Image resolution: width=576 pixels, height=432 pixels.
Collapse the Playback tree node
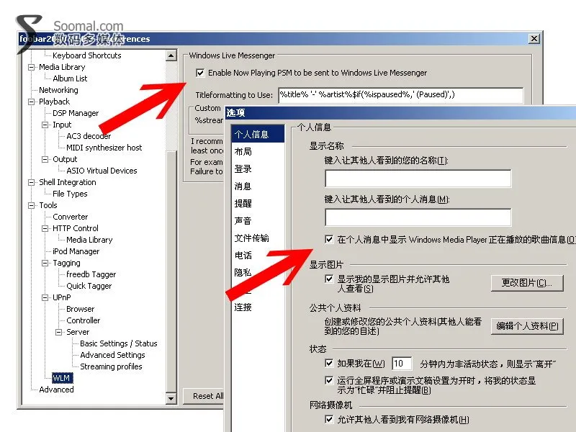pos(32,102)
